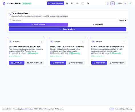Click 1 Response(s) on Facility Safety card
Viewport: 135px width, 112px height.
[x=75, y=53]
